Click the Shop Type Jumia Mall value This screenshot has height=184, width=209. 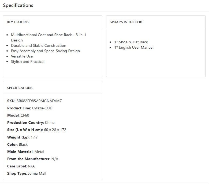(37, 173)
